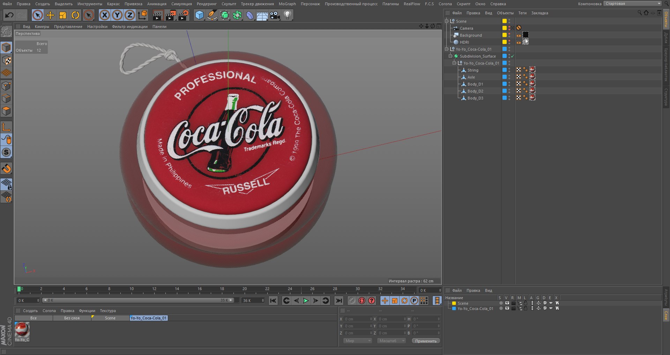Select the Scale tool in the top toolbar
Image resolution: width=670 pixels, height=355 pixels.
[x=63, y=15]
